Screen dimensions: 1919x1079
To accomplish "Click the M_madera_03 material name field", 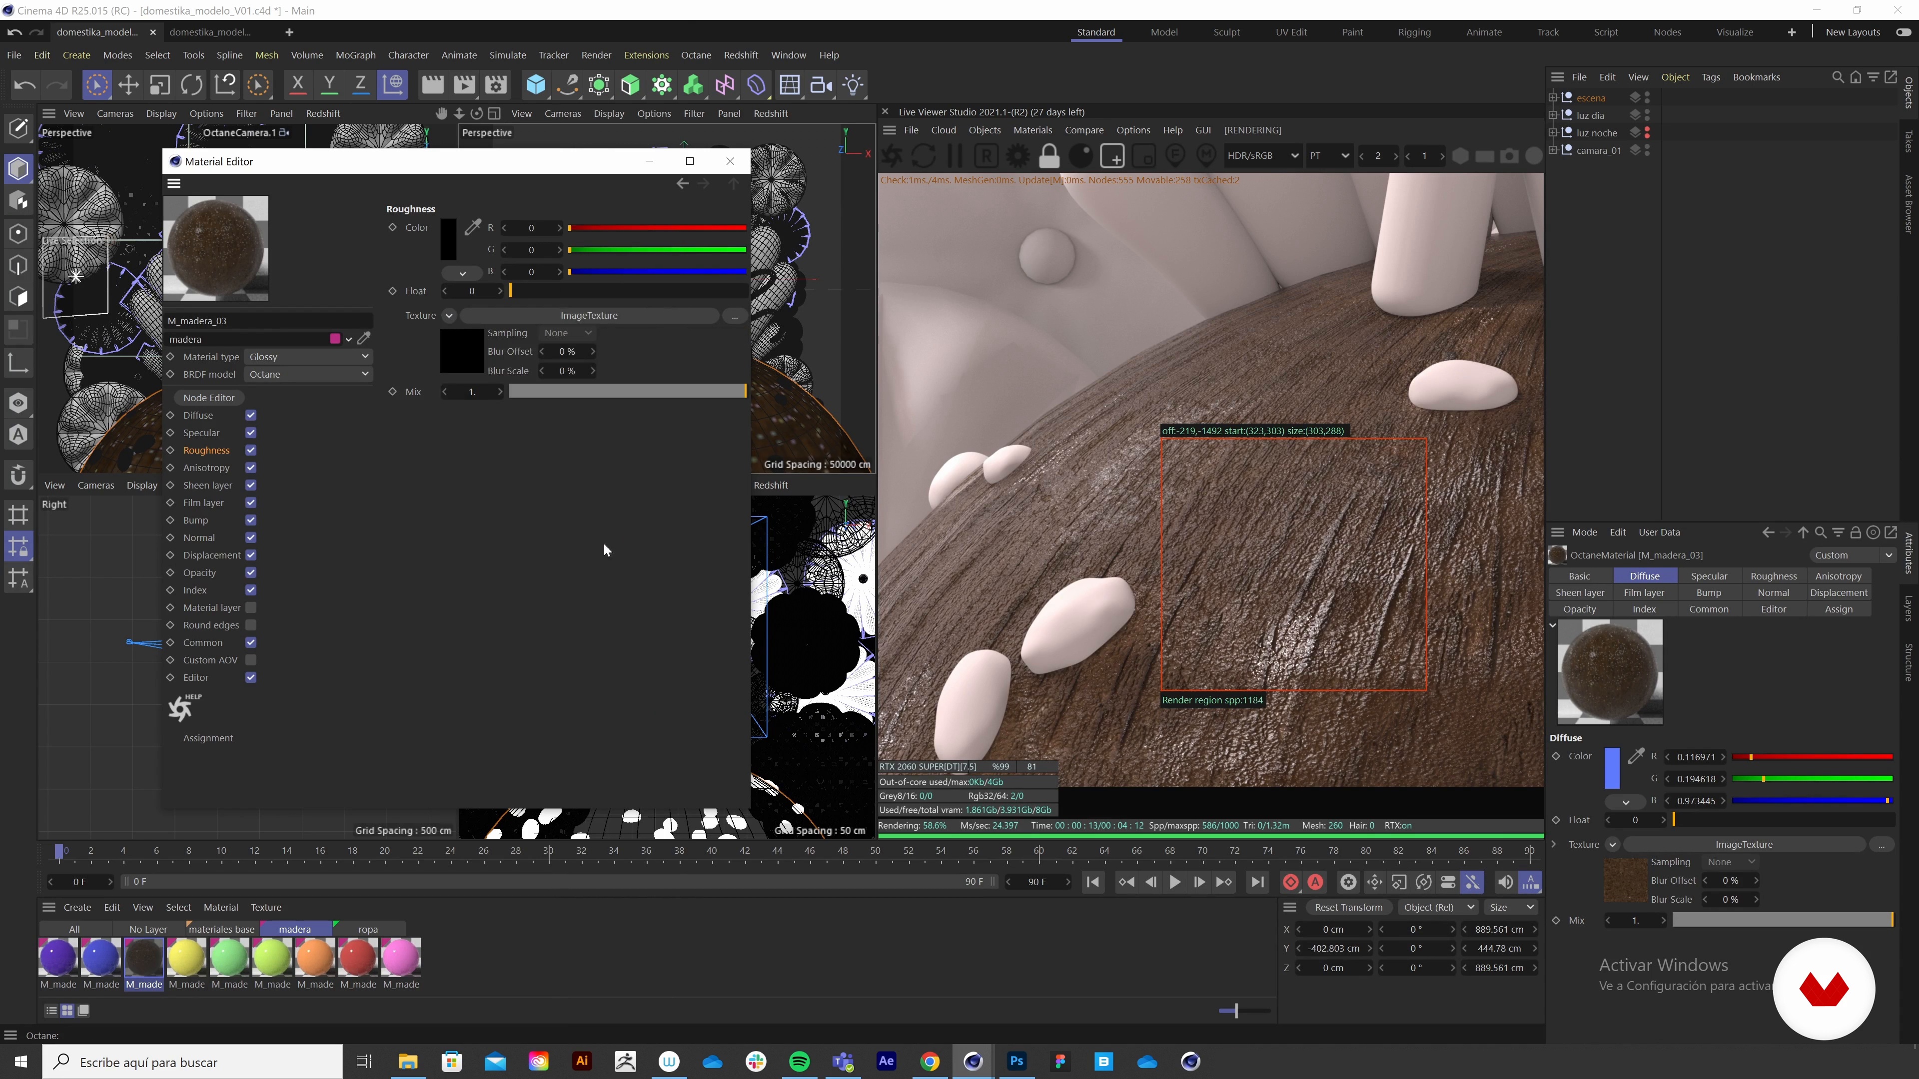I will [268, 320].
